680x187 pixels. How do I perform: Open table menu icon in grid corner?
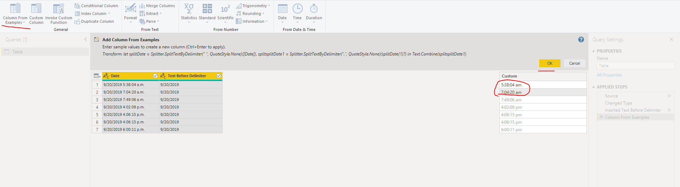coord(97,76)
